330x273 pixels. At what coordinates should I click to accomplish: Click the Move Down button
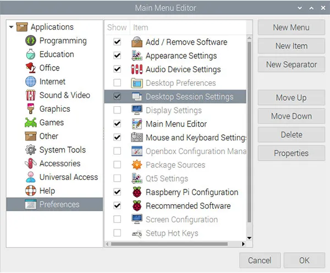(291, 116)
